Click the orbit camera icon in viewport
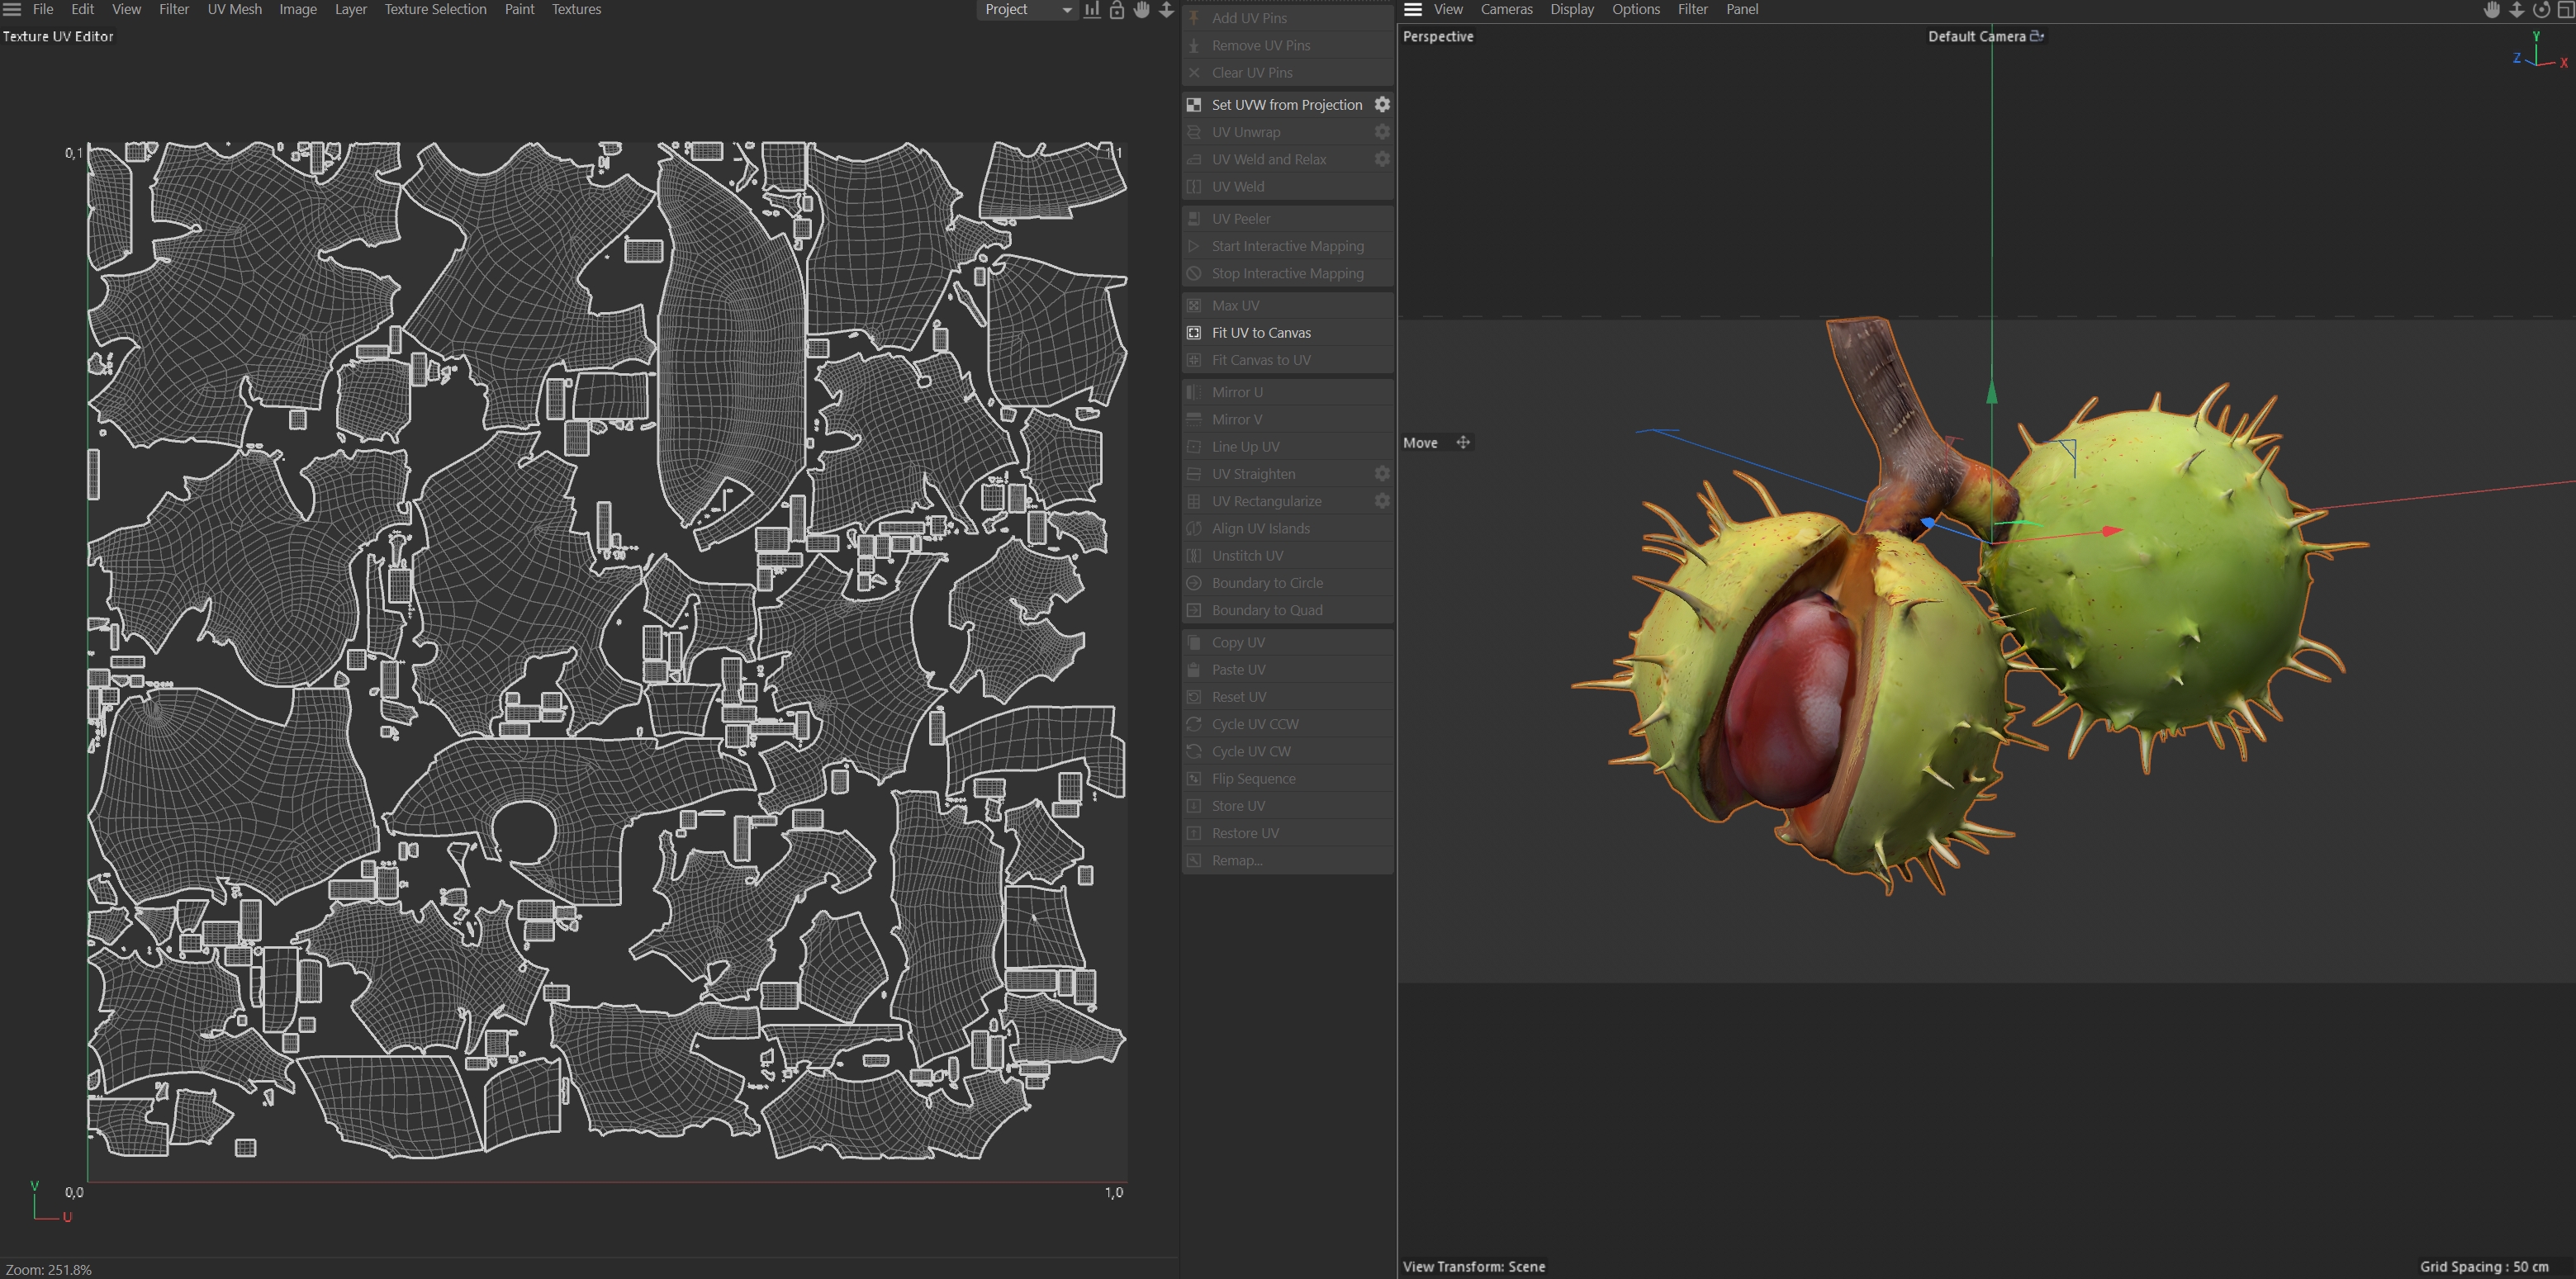Screen dimensions: 2576x1279 [x=2541, y=10]
